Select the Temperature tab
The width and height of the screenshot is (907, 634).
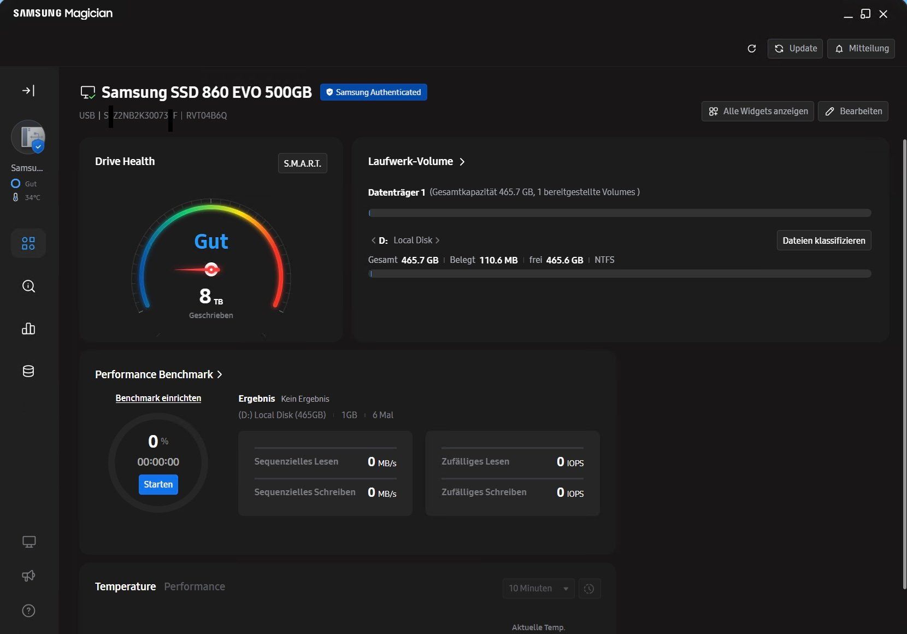[125, 586]
